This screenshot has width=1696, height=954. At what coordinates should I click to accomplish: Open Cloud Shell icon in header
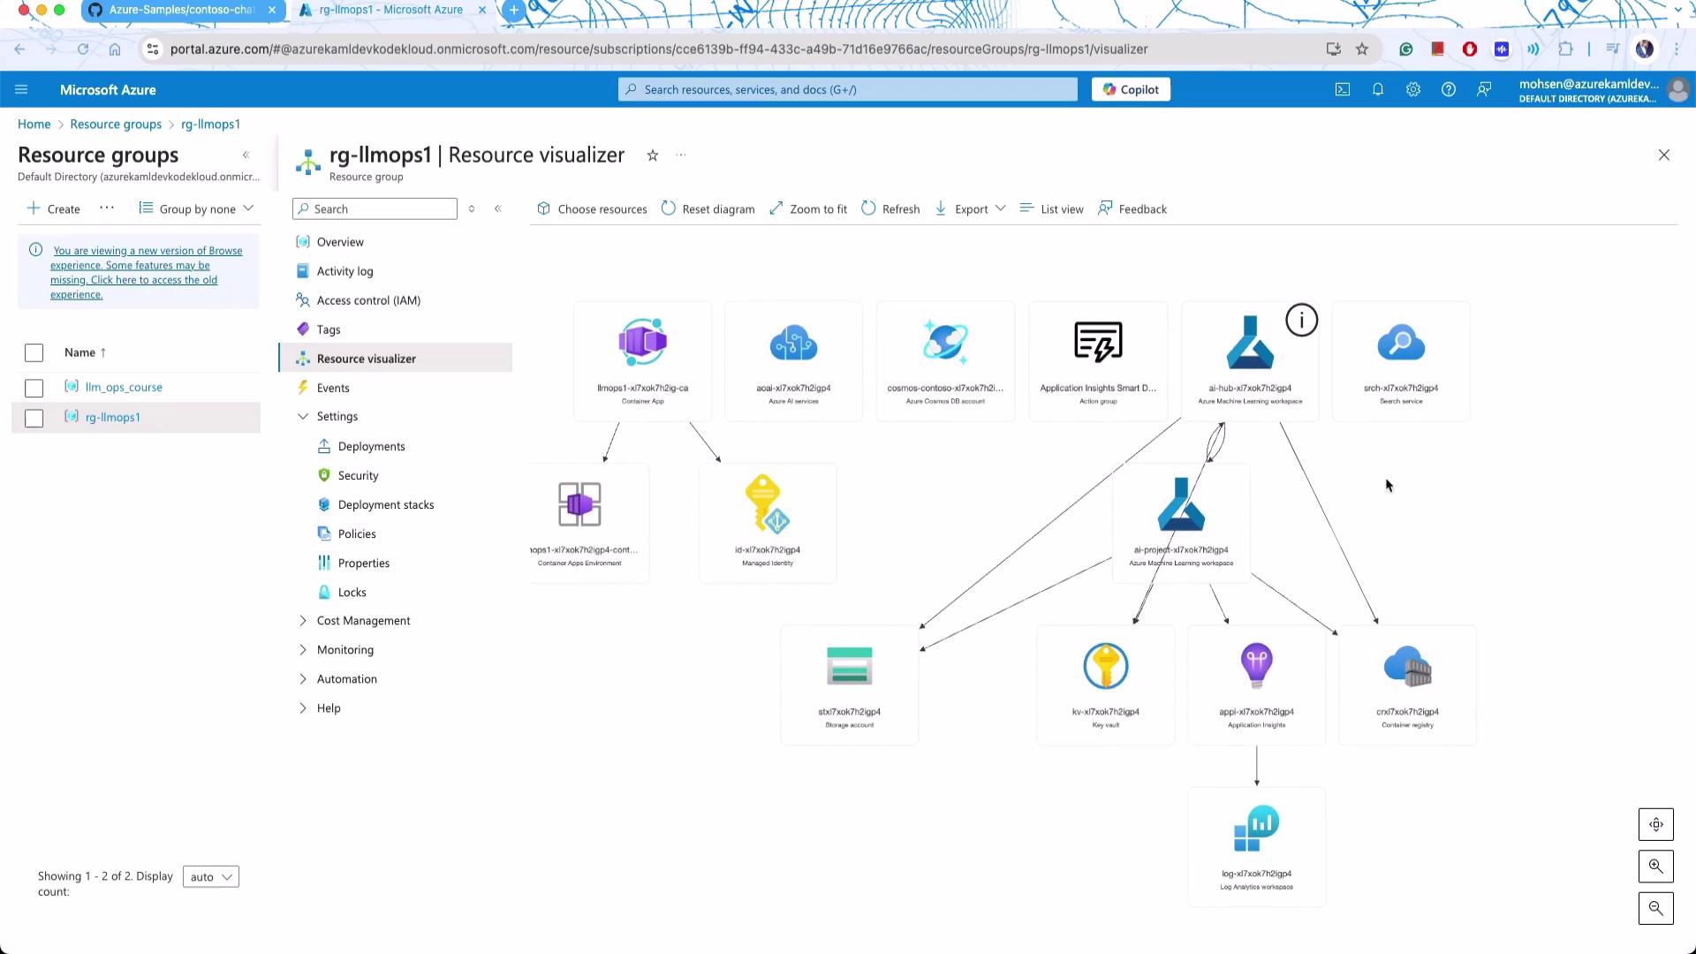(1342, 89)
